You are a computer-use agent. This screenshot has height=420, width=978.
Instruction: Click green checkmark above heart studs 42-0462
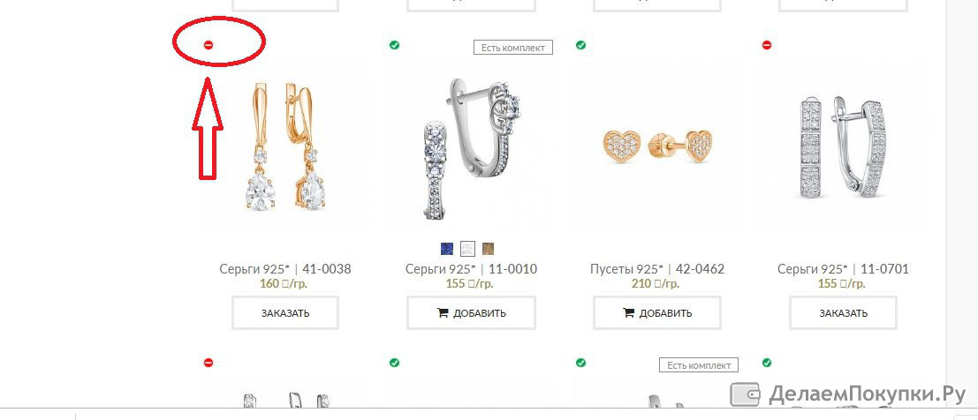coord(580,45)
